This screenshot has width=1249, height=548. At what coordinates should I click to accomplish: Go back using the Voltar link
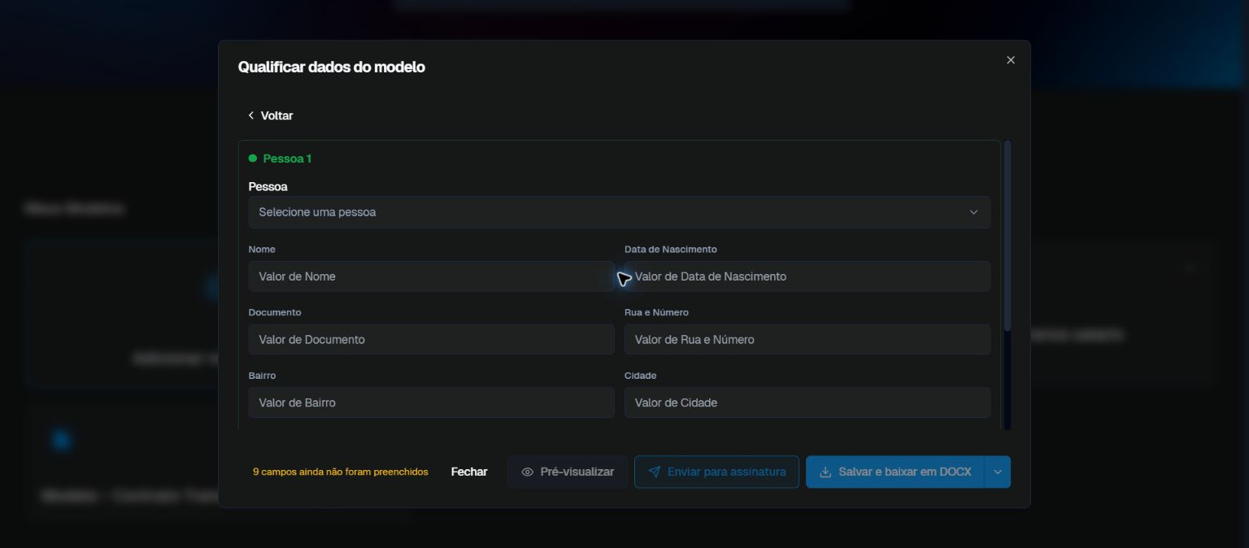tap(270, 115)
